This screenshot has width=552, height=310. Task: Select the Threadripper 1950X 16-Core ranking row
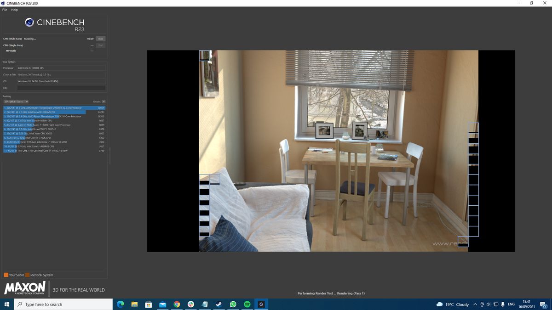click(54, 116)
